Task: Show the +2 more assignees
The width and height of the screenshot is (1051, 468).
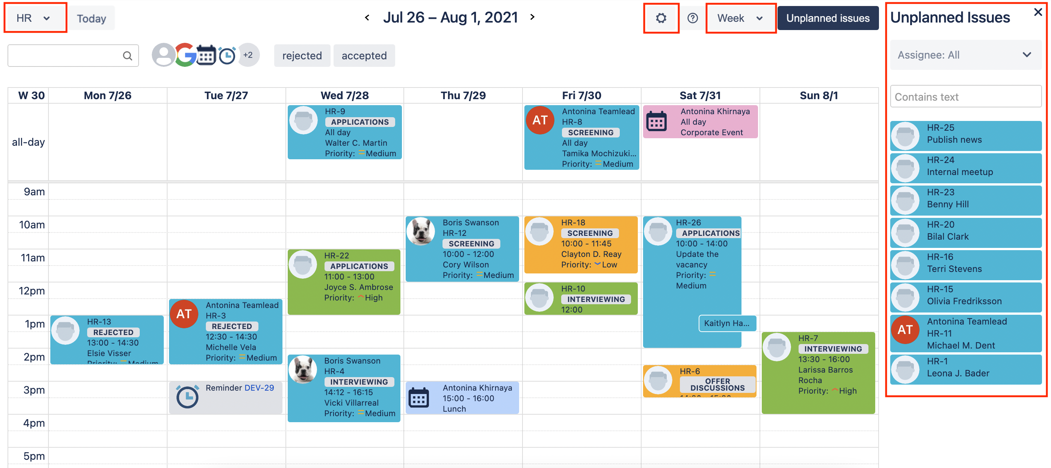Action: pos(248,55)
